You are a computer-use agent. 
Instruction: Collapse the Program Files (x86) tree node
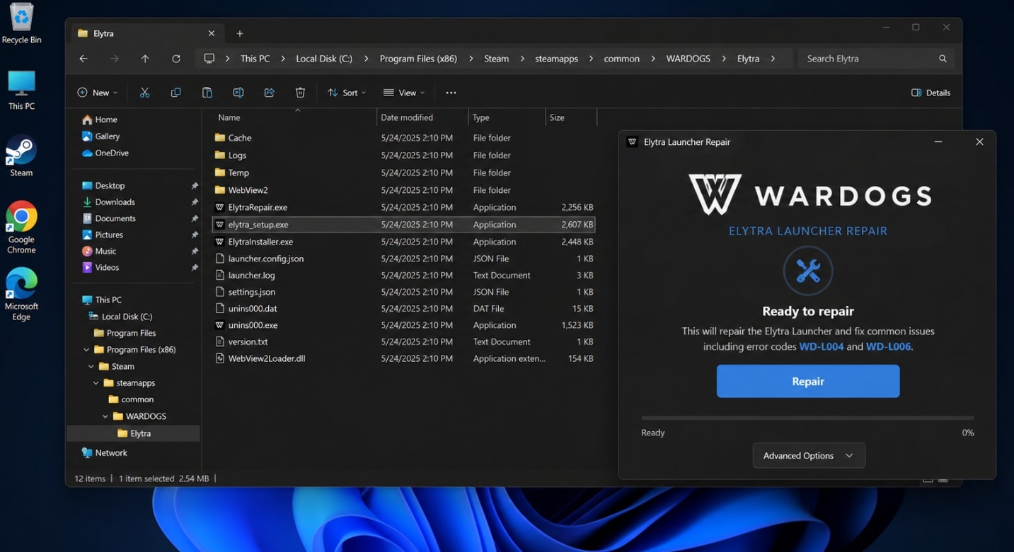[x=86, y=350]
